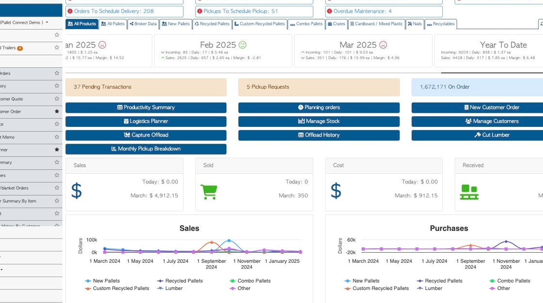Switch to the All Products tab
The image size is (543, 303).
tap(82, 24)
